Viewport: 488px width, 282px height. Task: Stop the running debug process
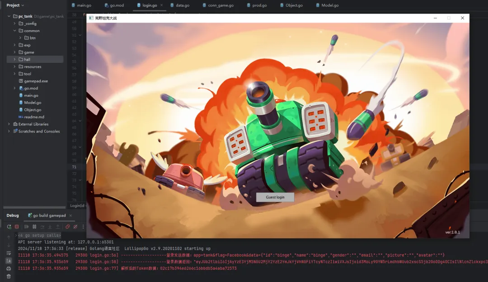point(17,226)
